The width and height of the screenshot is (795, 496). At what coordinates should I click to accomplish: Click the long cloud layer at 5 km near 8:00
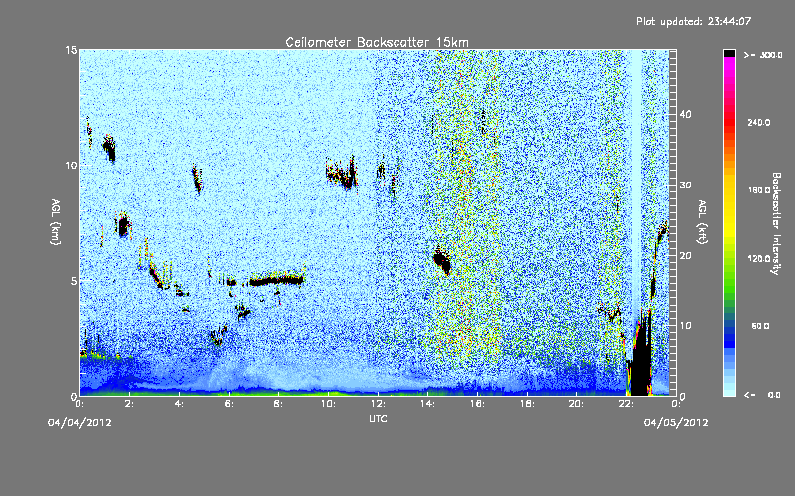(276, 280)
